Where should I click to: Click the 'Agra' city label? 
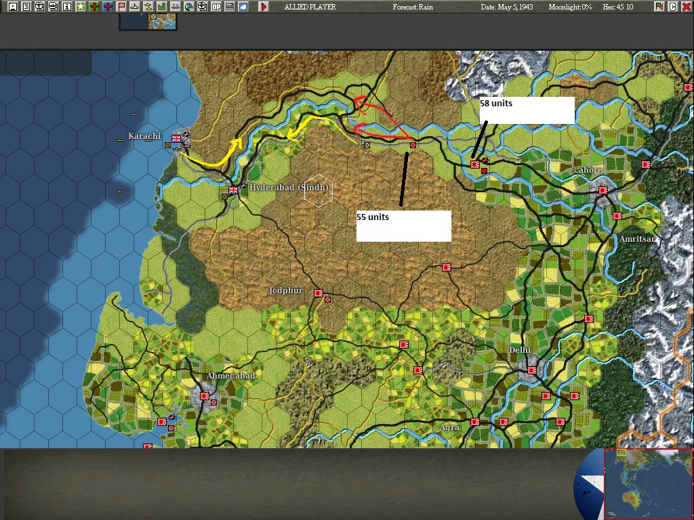click(450, 427)
